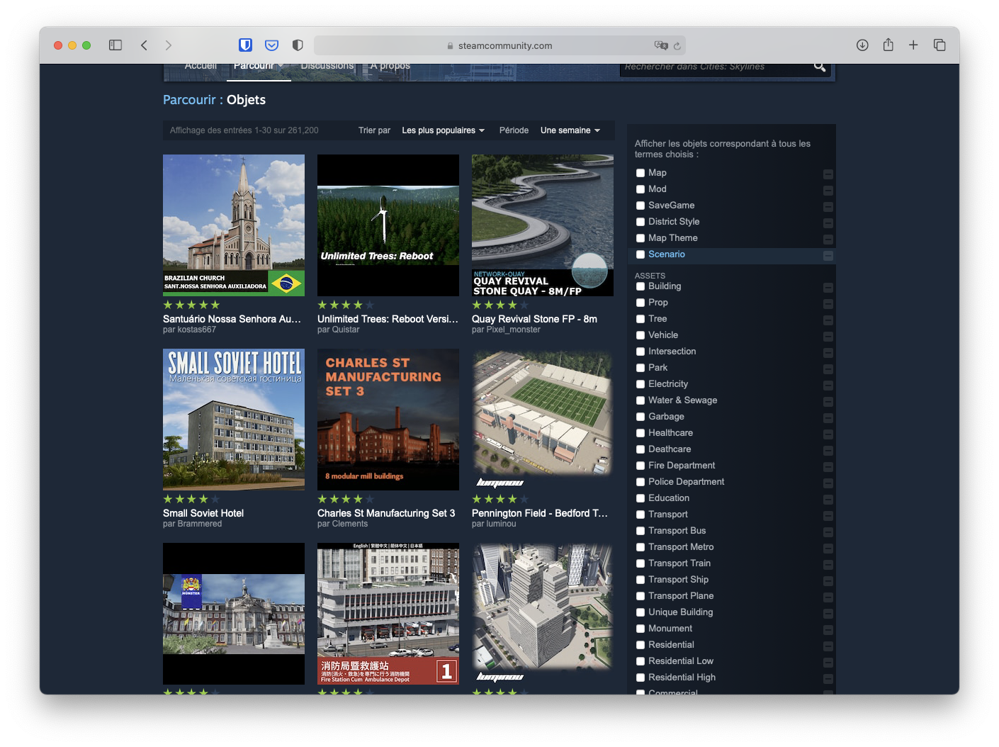Open the Pennington Field stadium thumbnail

click(x=543, y=420)
